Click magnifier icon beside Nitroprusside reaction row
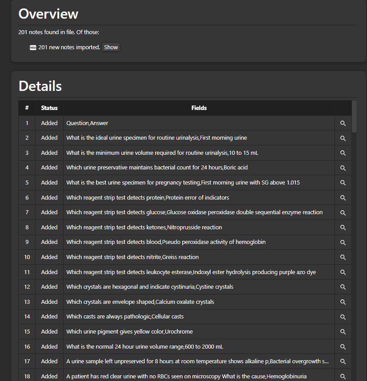The image size is (367, 381). (x=343, y=227)
